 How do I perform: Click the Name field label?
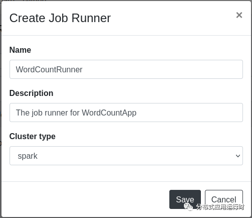pos(20,50)
